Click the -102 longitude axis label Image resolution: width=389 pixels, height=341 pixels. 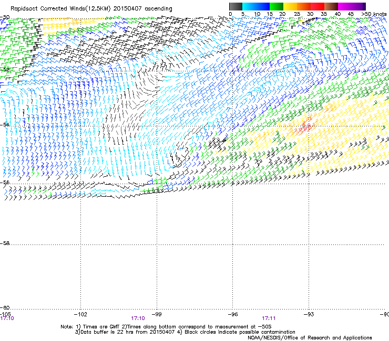[80, 314]
